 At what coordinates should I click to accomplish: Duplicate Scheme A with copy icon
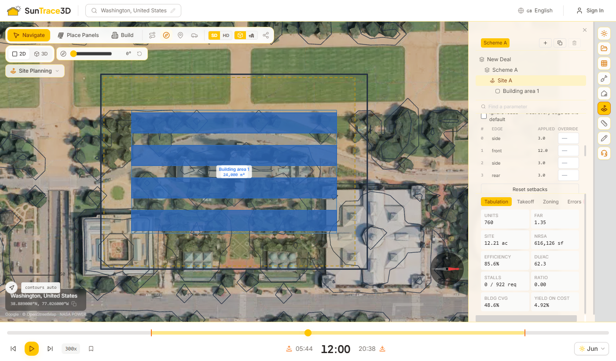[x=560, y=43]
